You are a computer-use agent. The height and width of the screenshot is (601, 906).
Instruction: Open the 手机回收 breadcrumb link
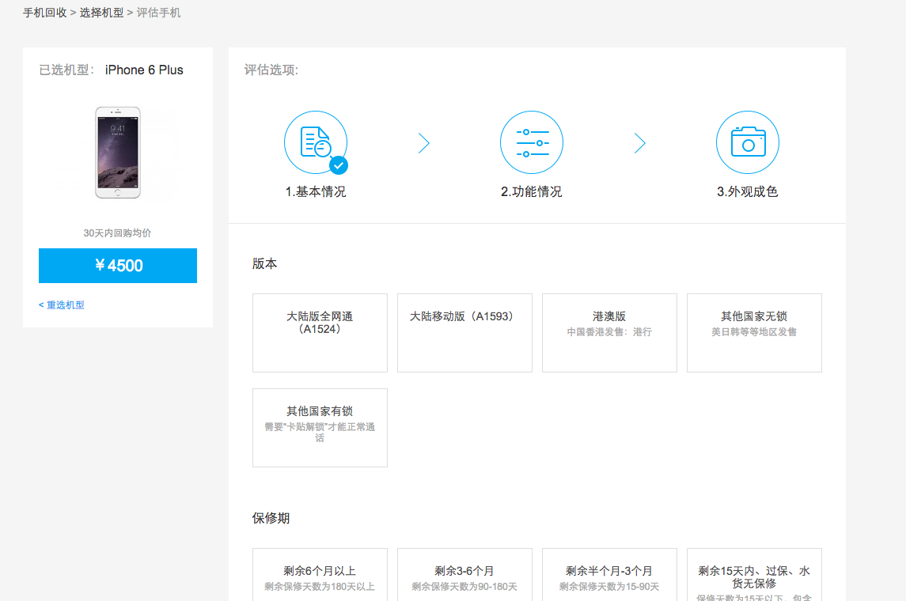pos(45,13)
